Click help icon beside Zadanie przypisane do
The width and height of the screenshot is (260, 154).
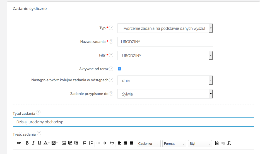(111, 94)
